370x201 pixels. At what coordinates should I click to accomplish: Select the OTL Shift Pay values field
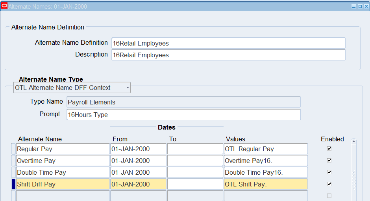(266, 184)
